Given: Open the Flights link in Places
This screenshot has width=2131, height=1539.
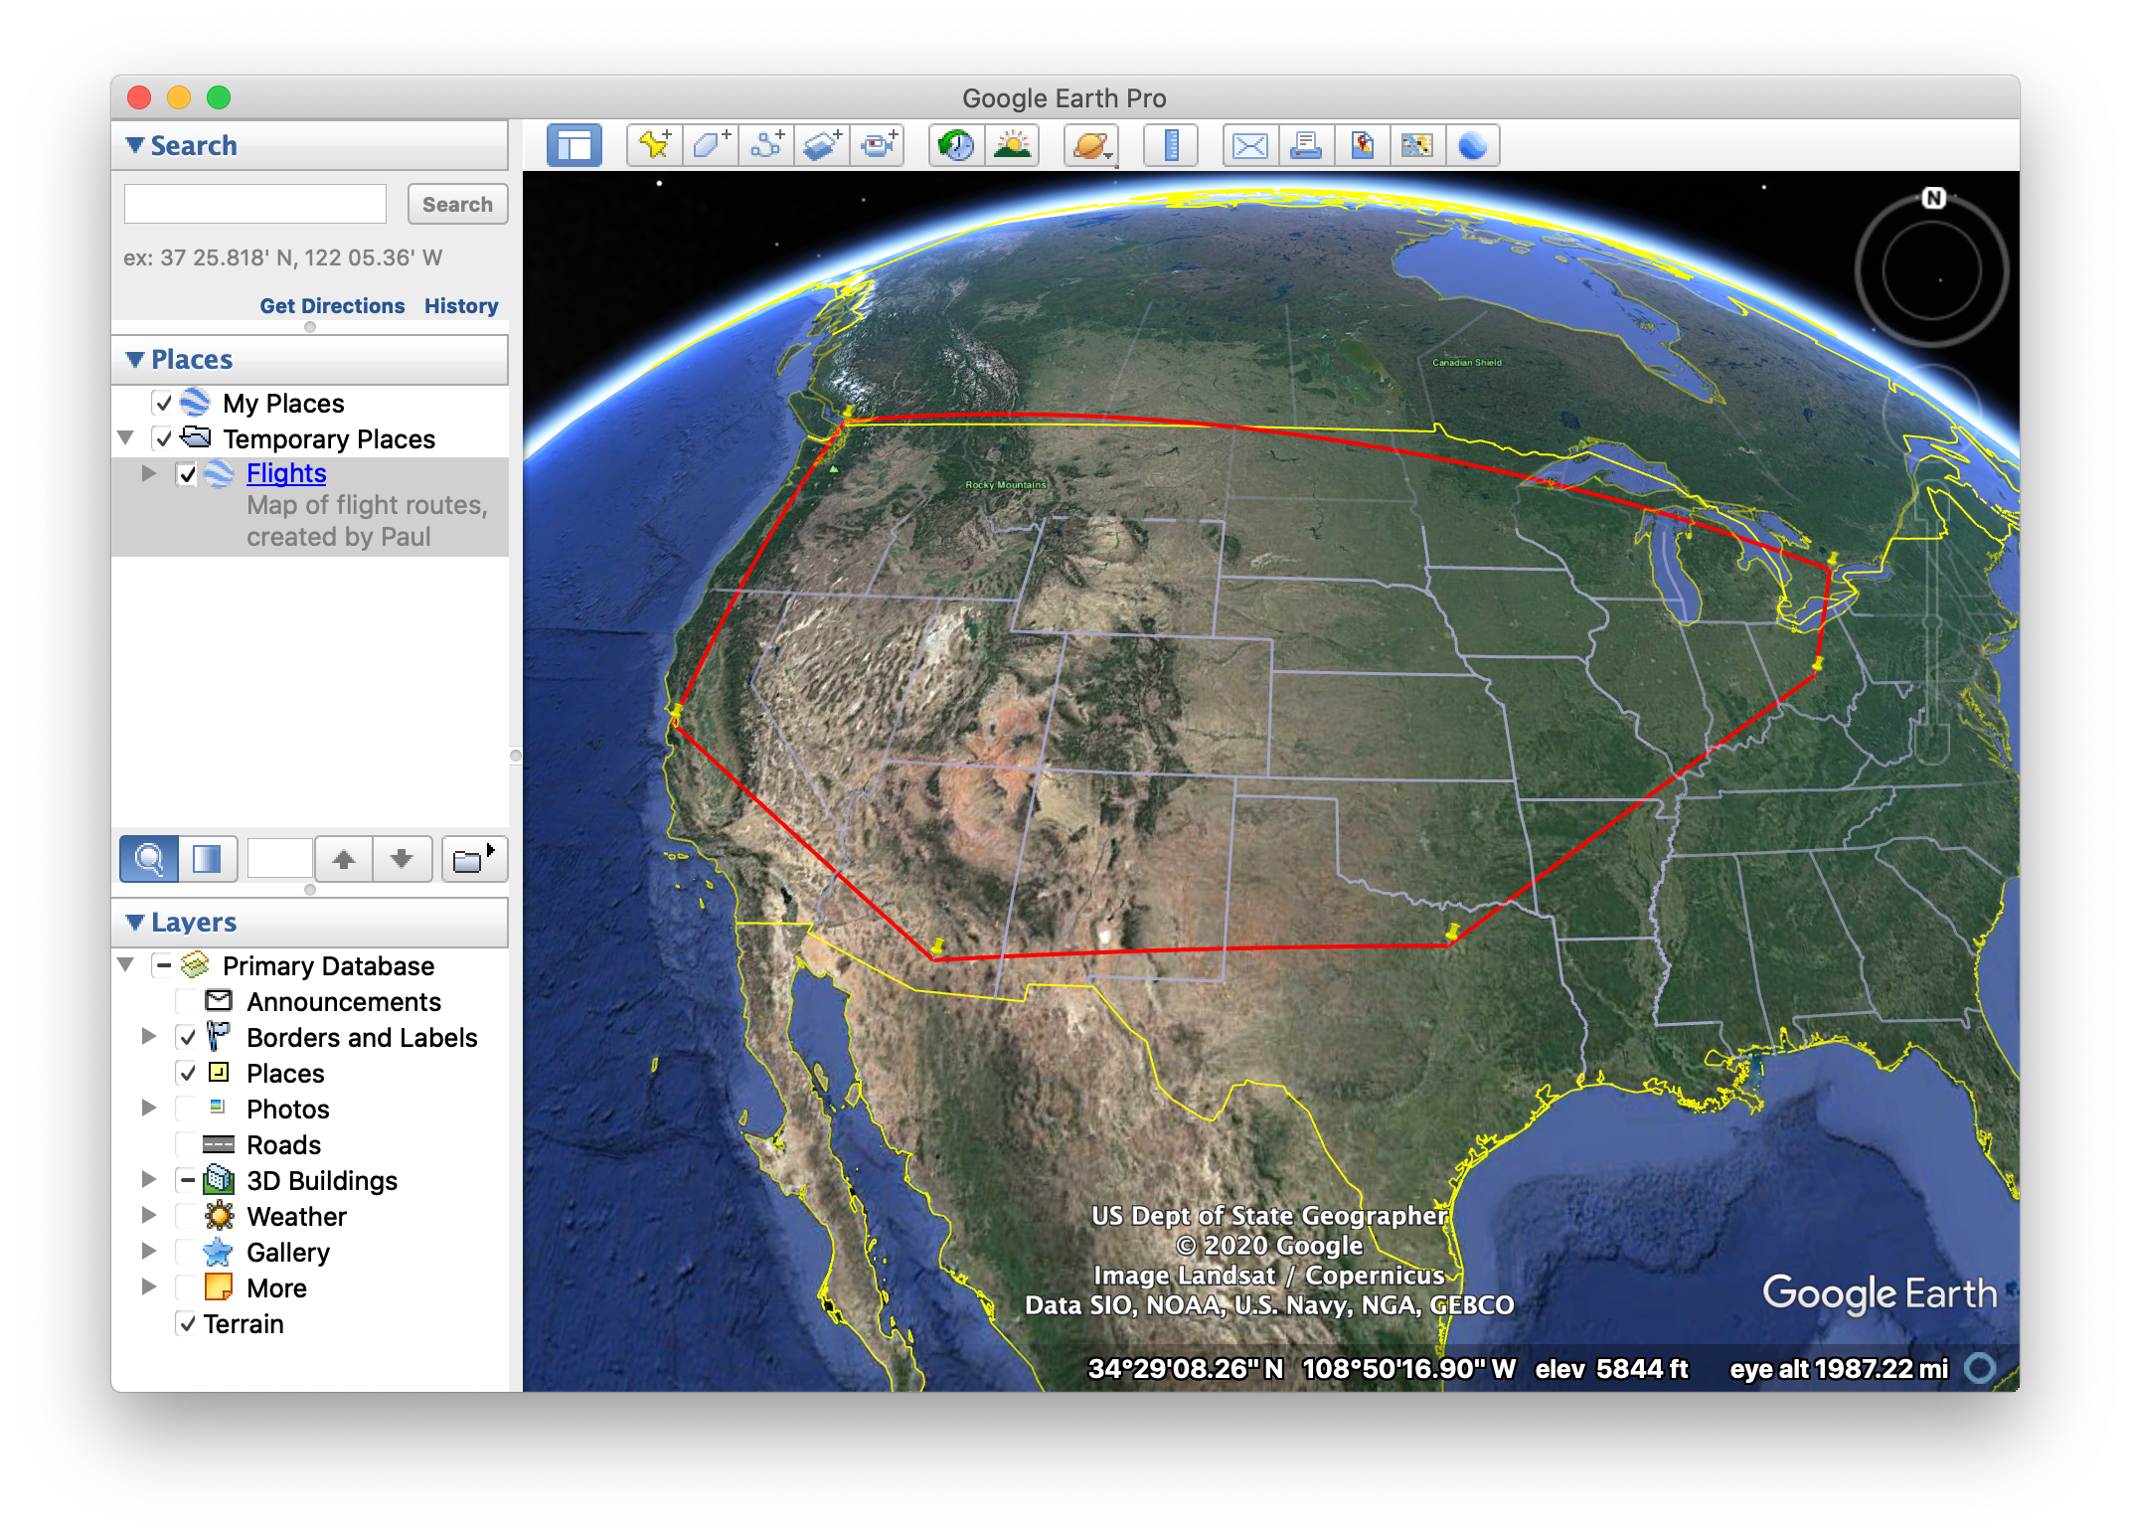Looking at the screenshot, I should (x=285, y=474).
